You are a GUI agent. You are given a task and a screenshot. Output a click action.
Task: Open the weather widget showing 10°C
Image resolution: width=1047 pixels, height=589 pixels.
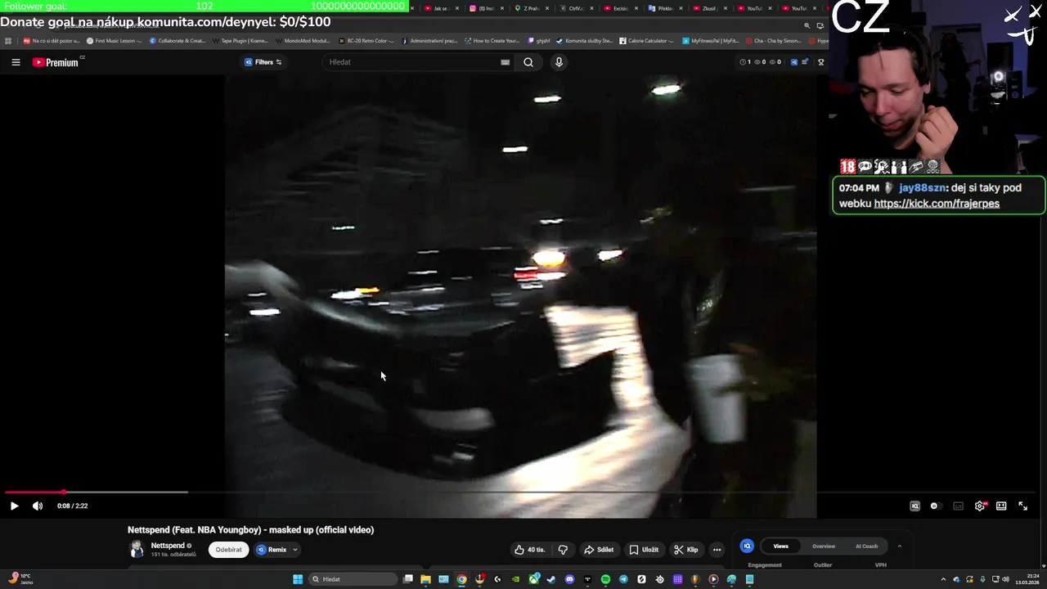[x=21, y=579]
